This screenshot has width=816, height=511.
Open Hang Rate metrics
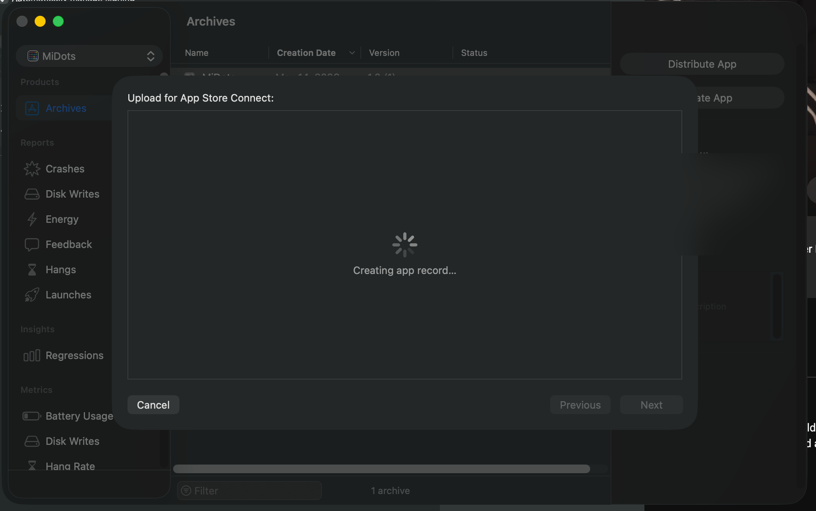pos(70,467)
